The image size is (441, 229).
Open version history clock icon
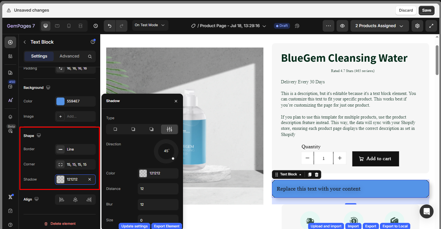[x=96, y=26]
